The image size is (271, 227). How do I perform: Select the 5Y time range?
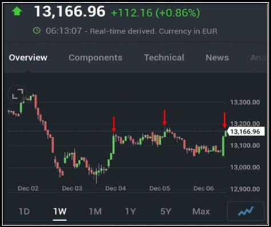point(166,212)
